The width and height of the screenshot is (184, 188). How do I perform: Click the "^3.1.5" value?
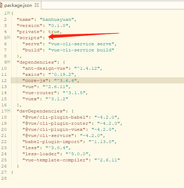click(x=74, y=93)
